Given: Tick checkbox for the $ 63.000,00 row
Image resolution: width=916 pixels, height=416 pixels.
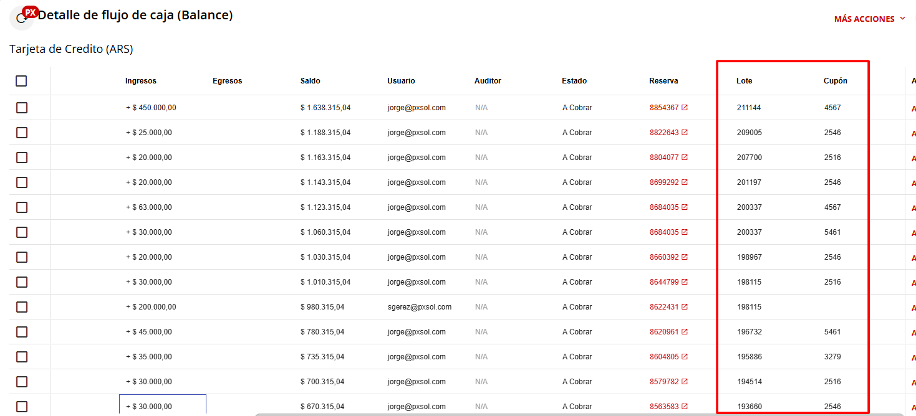Looking at the screenshot, I should pyautogui.click(x=22, y=207).
